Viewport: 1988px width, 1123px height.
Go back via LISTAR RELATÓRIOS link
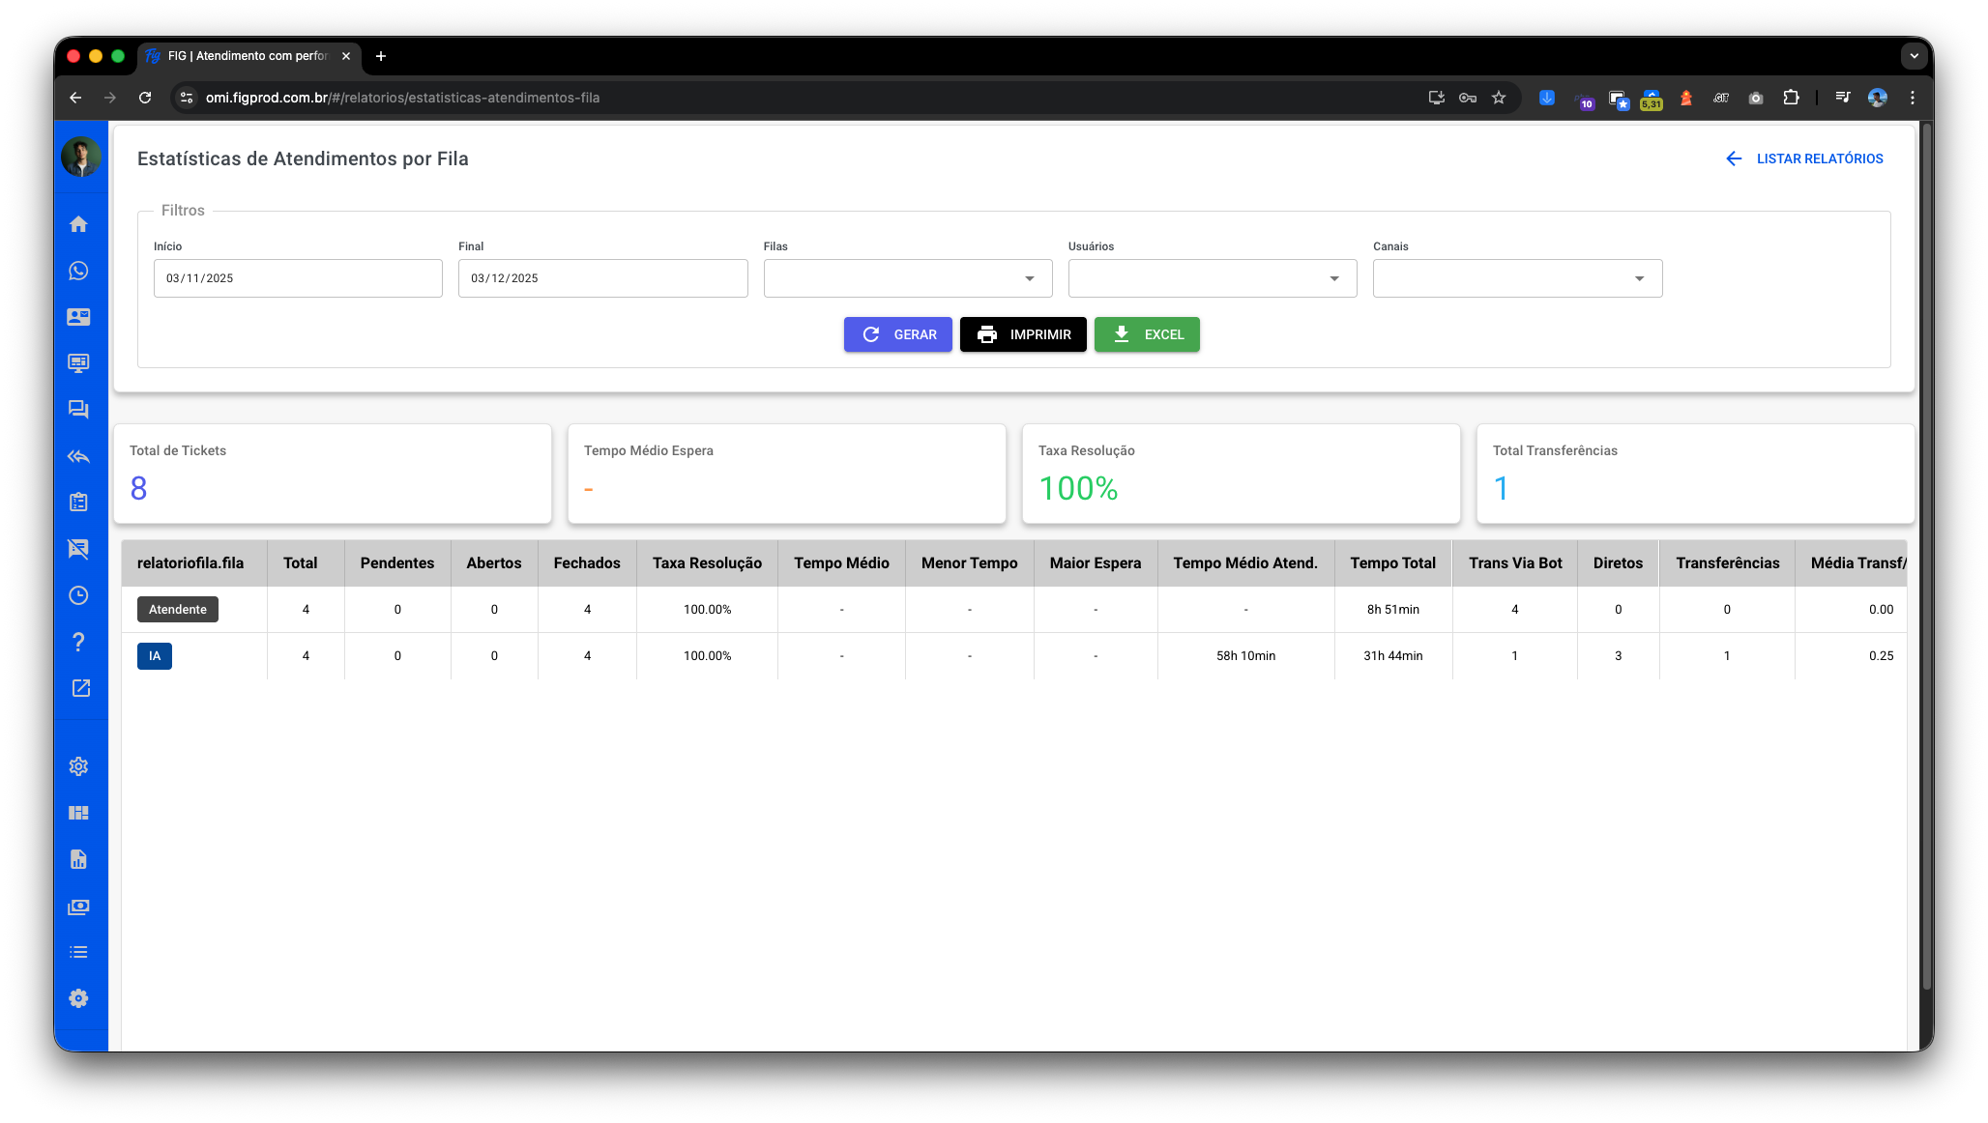tap(1804, 158)
